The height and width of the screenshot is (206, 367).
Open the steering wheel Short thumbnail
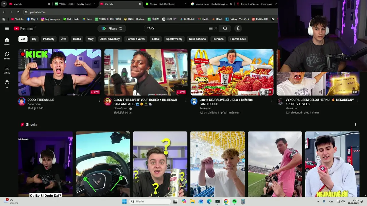(103, 164)
